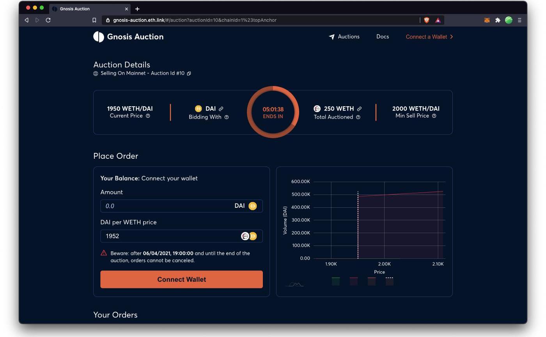
Task: Open the browser hamburger menu
Action: [x=519, y=20]
